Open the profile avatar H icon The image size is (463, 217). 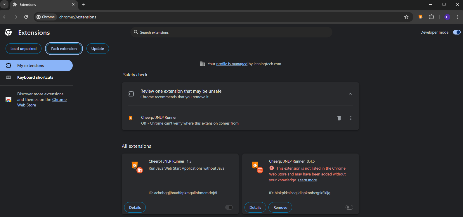click(x=447, y=17)
